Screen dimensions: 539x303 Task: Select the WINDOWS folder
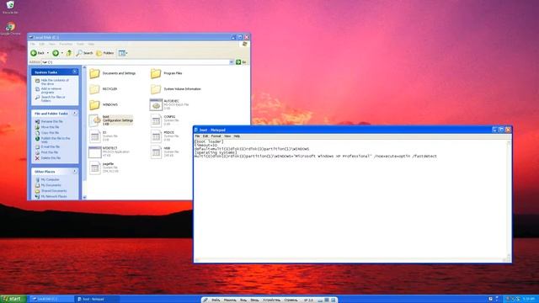(x=104, y=104)
